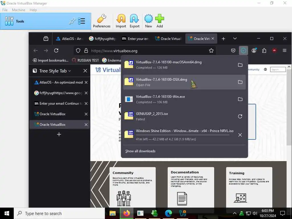Bookmark this page with star icon
Viewport: 292px width, 219px height.
click(x=211, y=51)
